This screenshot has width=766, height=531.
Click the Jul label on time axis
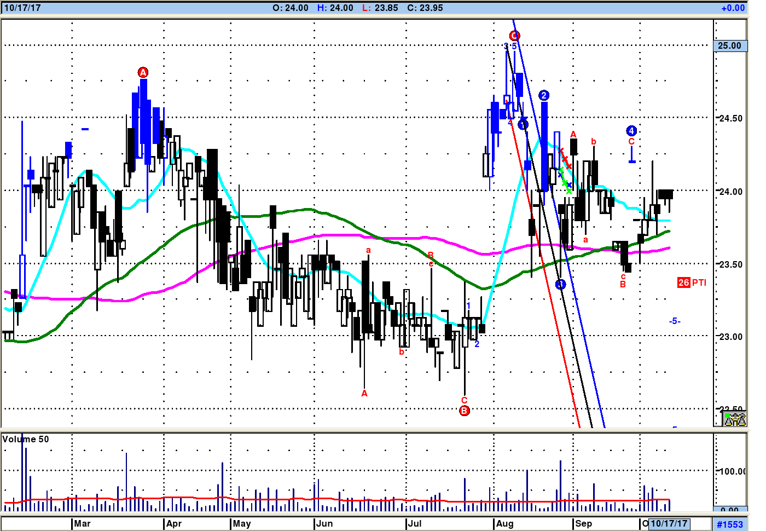pyautogui.click(x=415, y=523)
